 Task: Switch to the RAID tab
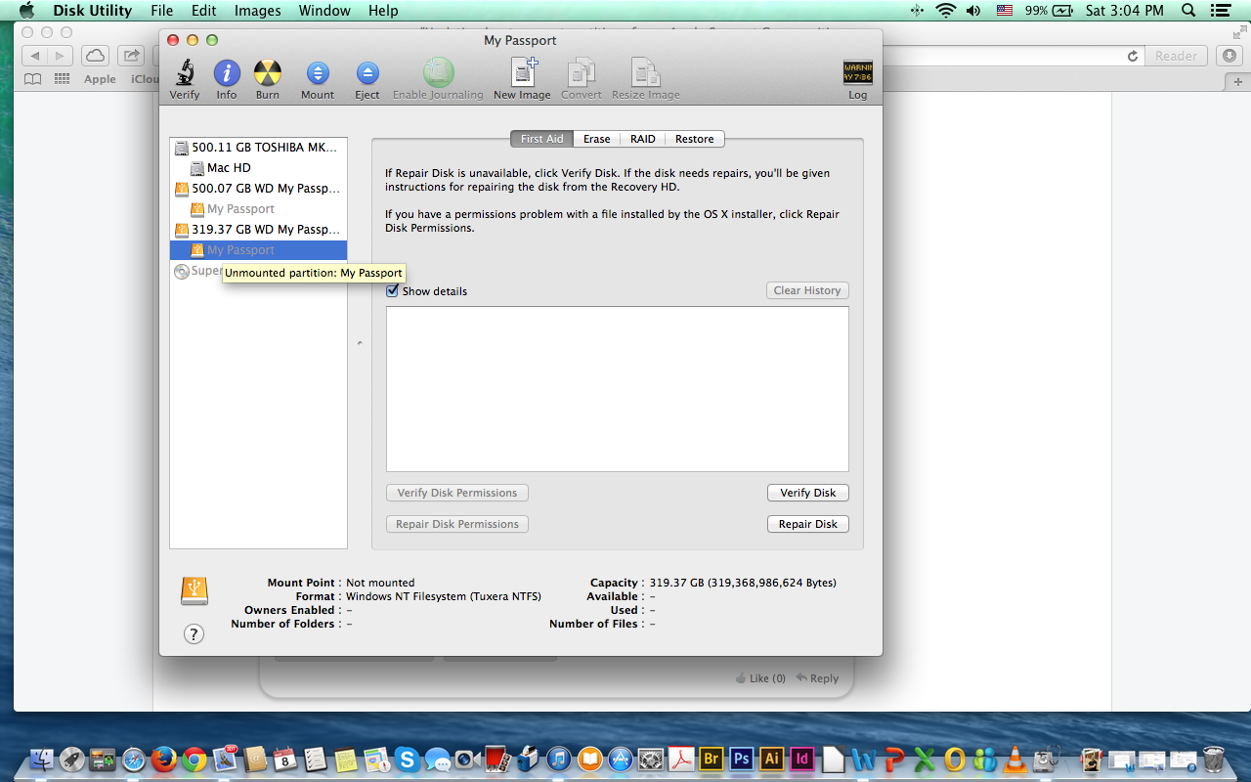pos(643,139)
